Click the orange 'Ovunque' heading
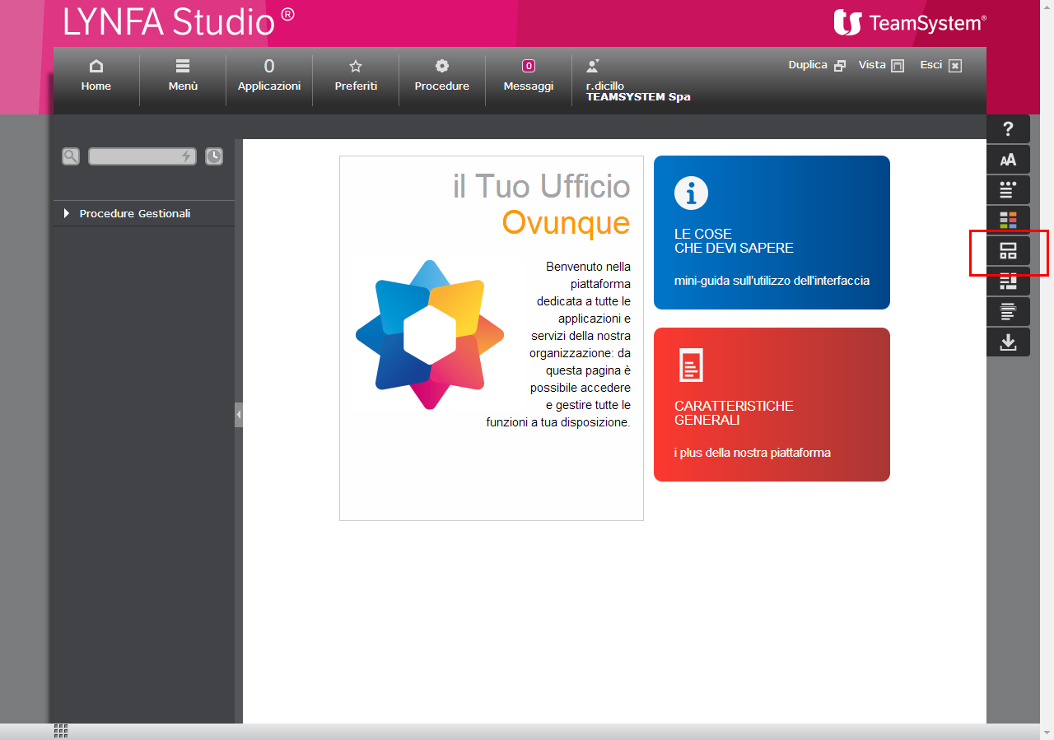The height and width of the screenshot is (740, 1054). click(x=566, y=222)
